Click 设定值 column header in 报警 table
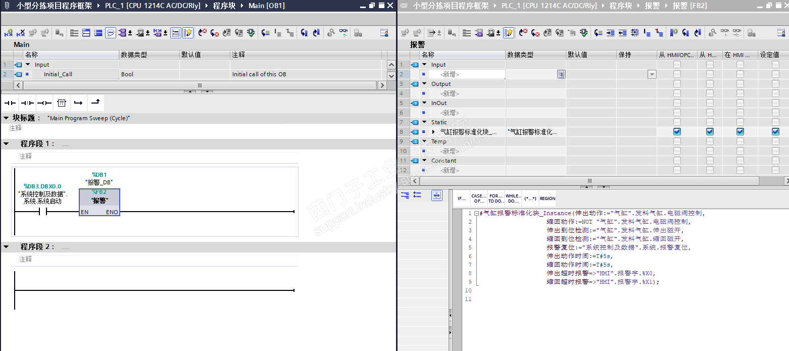 773,55
